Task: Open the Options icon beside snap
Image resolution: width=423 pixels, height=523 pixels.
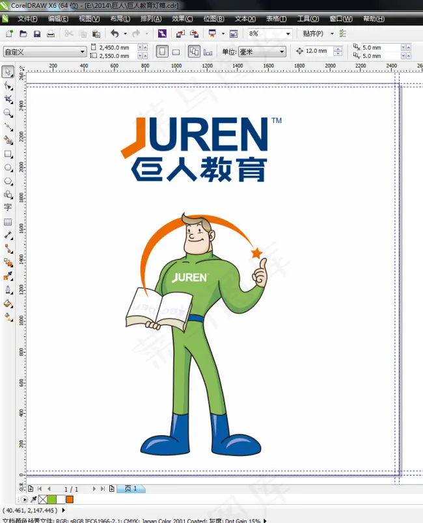Action: click(x=342, y=34)
